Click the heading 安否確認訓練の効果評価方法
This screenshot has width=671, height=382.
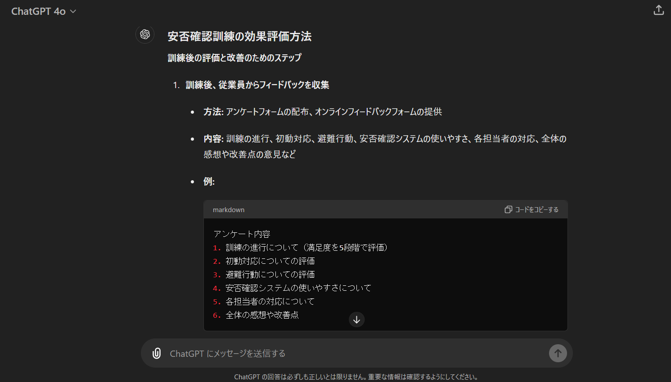[239, 36]
